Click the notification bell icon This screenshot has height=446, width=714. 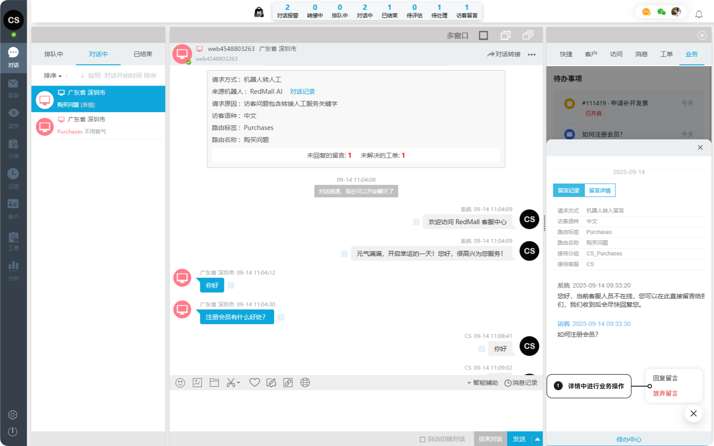click(x=699, y=14)
